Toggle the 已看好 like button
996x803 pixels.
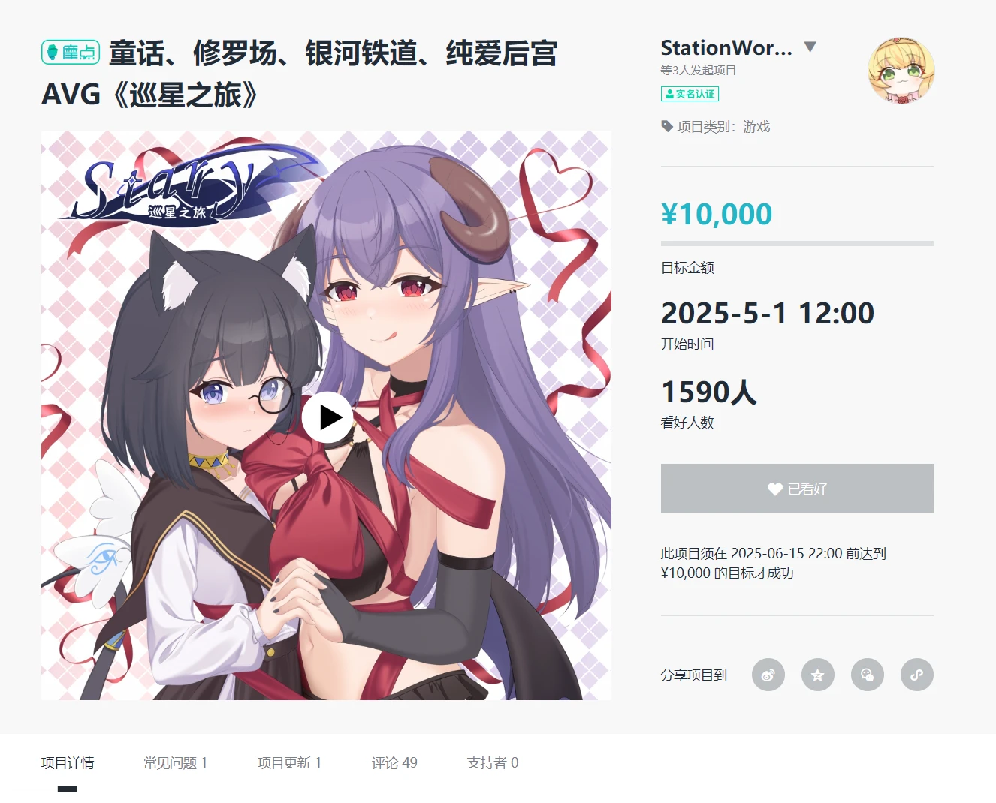point(797,489)
